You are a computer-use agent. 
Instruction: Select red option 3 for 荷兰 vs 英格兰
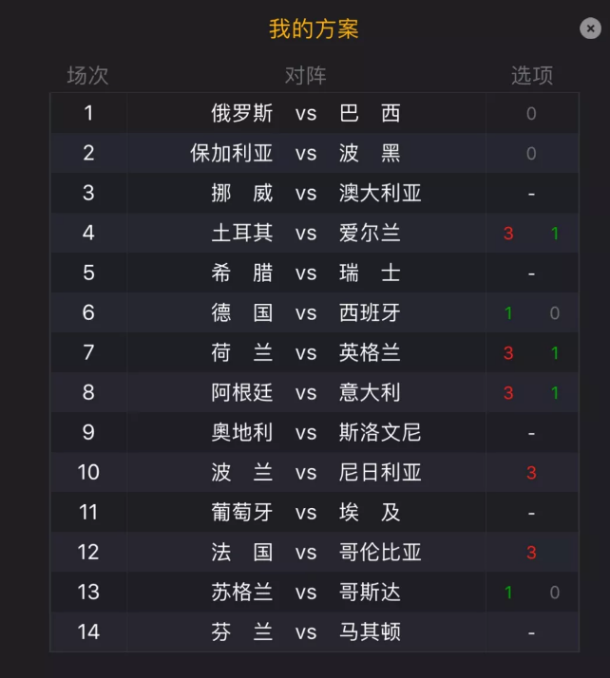pyautogui.click(x=508, y=353)
